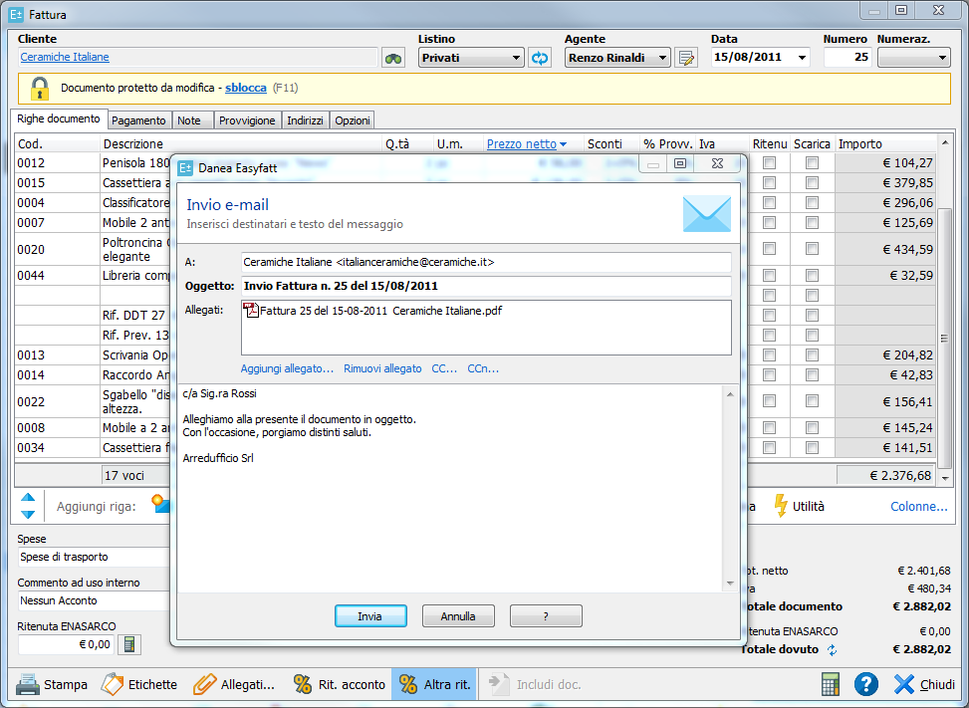Viewport: 969px width, 708px height.
Task: Toggle Scarica checkbox in the first row
Action: click(x=813, y=163)
